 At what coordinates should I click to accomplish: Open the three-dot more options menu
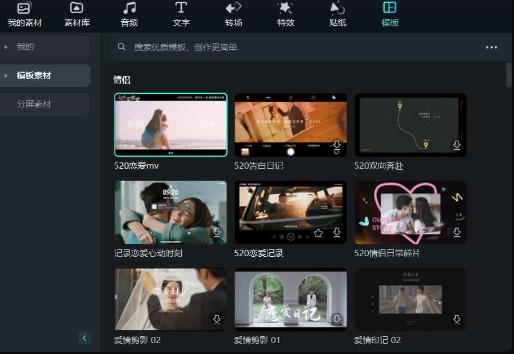[491, 47]
